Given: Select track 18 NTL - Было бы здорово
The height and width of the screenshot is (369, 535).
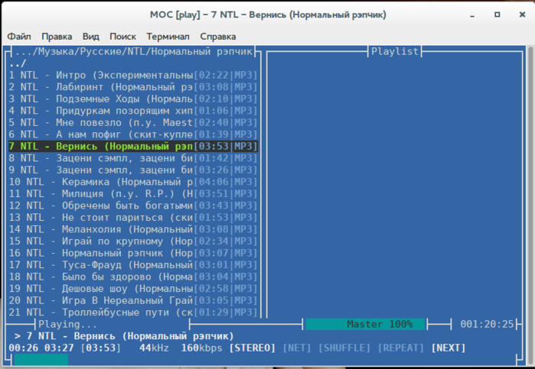Looking at the screenshot, I should [x=133, y=277].
